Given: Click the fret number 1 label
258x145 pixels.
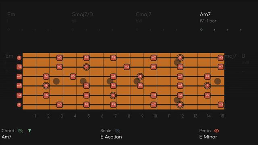Looking at the screenshot, I should point(35,116).
